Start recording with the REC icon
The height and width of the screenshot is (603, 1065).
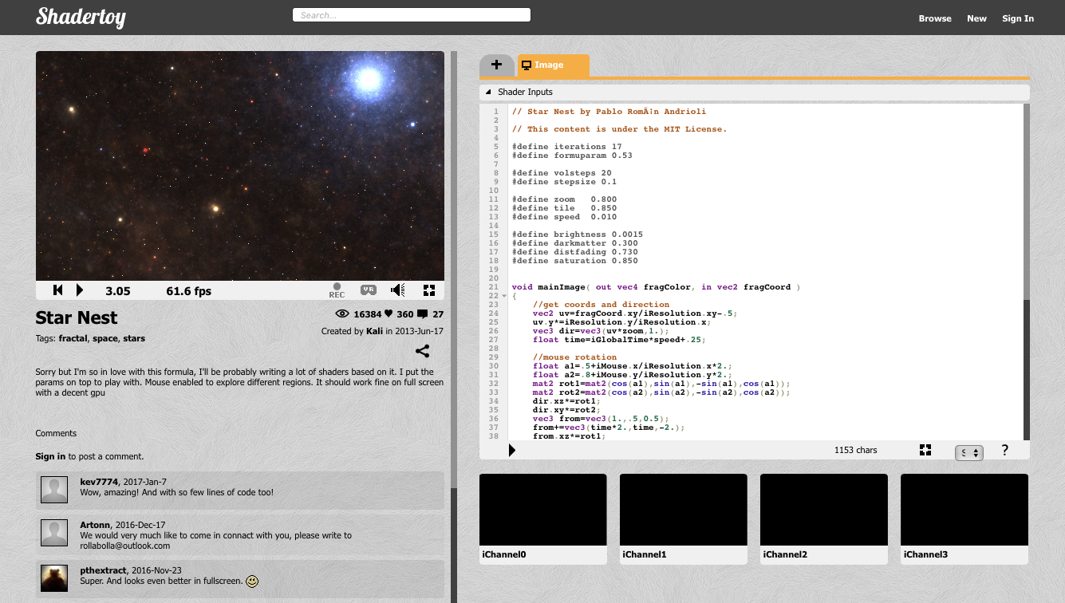tap(337, 290)
